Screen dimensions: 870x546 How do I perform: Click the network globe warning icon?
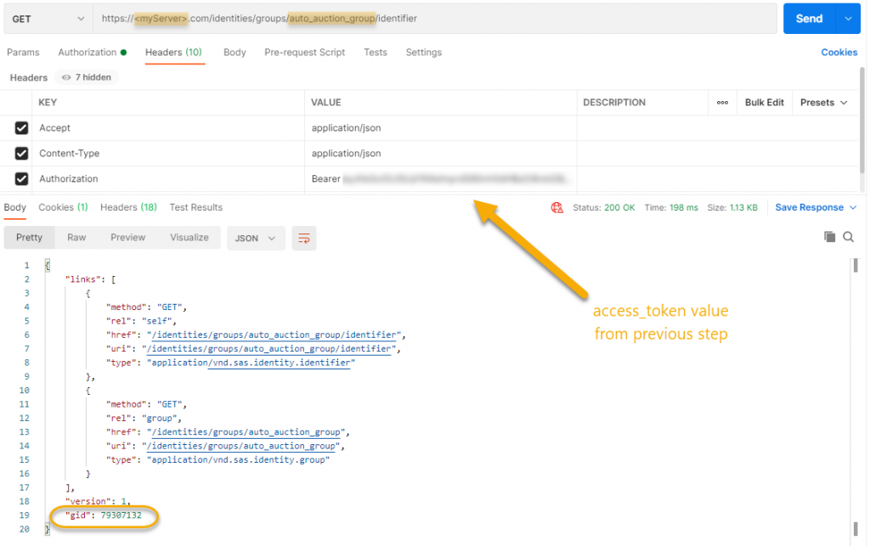pos(557,208)
